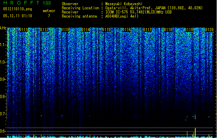Click the antenna text A504HB(yagi 4el)
The image size is (217, 138).
(x=122, y=16)
